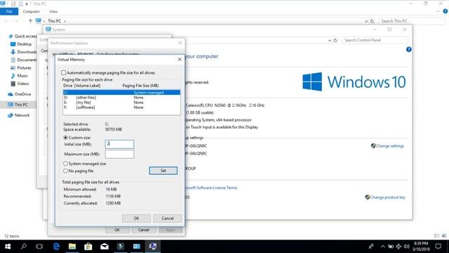449x253 pixels.
Task: Click OK in Virtual Memory dialog
Action: [x=136, y=219]
